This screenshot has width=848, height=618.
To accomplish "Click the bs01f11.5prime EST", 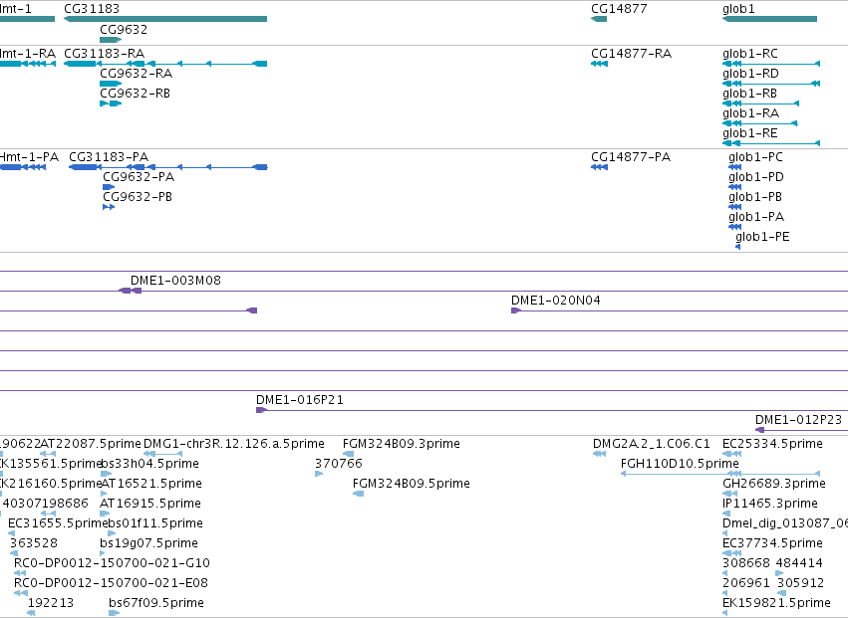I will (112, 533).
